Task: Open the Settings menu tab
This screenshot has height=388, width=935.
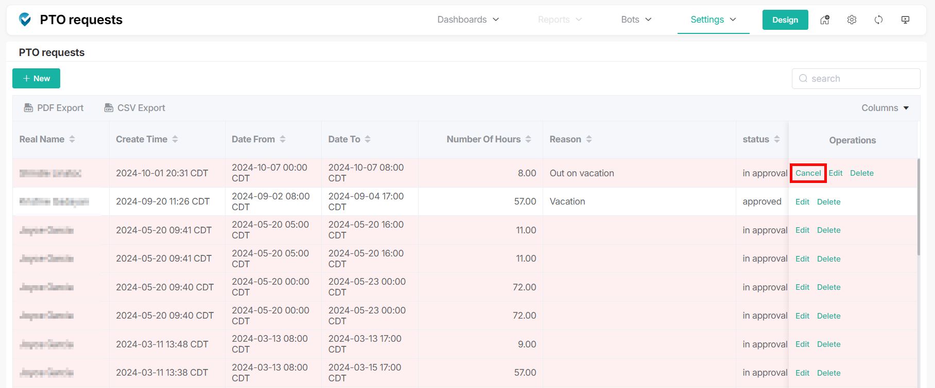Action: [x=713, y=20]
